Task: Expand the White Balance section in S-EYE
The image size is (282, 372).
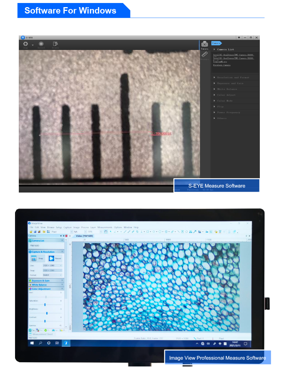Action: coord(227,89)
